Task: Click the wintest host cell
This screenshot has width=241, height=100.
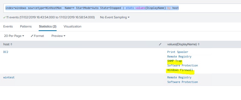Action: tap(9, 77)
